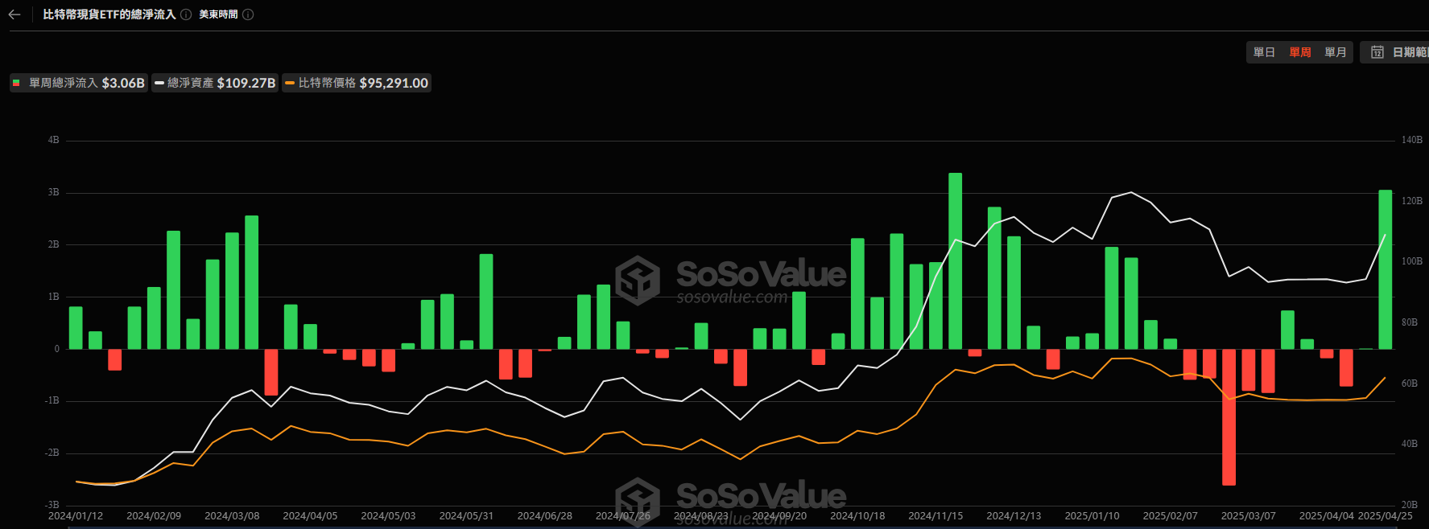Click the calendar icon for date range
The width and height of the screenshot is (1429, 529).
point(1377,52)
